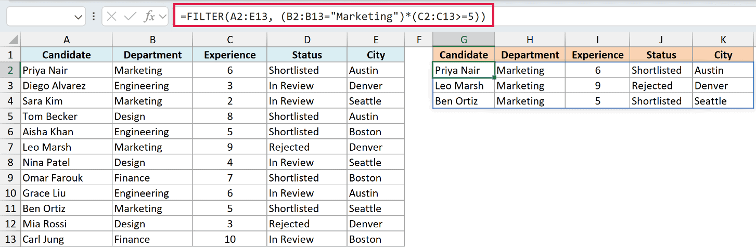This screenshot has width=756, height=247.
Task: Click the Finance cell in Omar Farouk's row
Action: pyautogui.click(x=152, y=177)
